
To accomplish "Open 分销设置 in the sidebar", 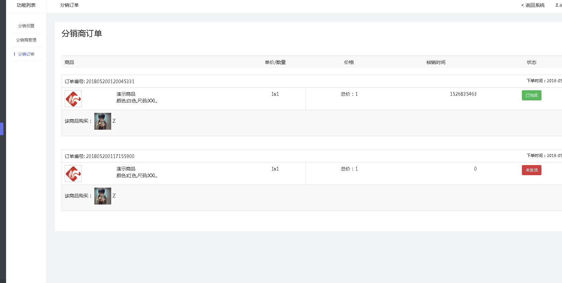I will pos(26,26).
